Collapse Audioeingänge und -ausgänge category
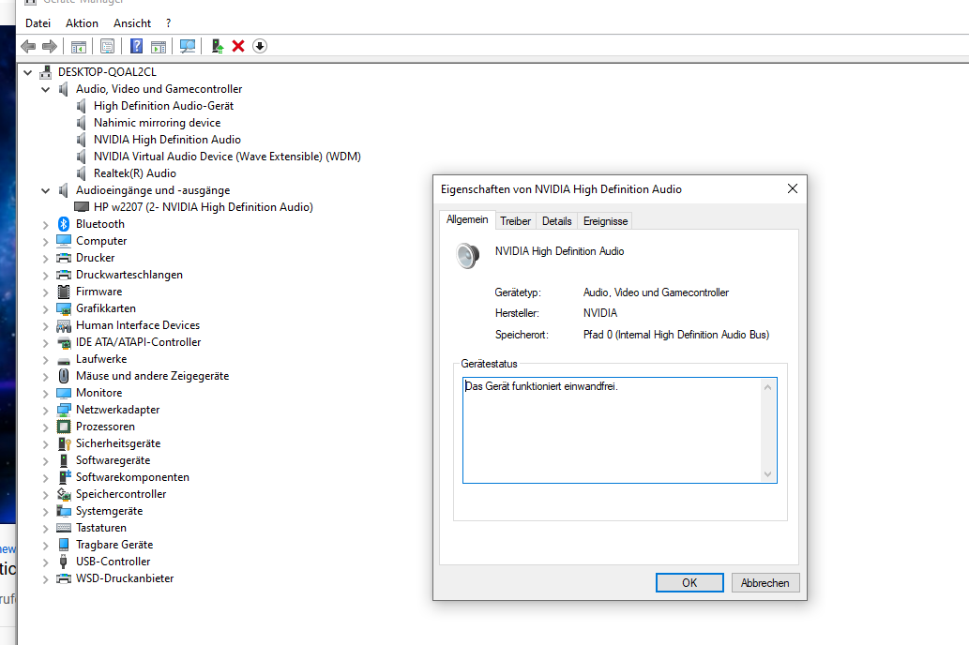 [45, 190]
